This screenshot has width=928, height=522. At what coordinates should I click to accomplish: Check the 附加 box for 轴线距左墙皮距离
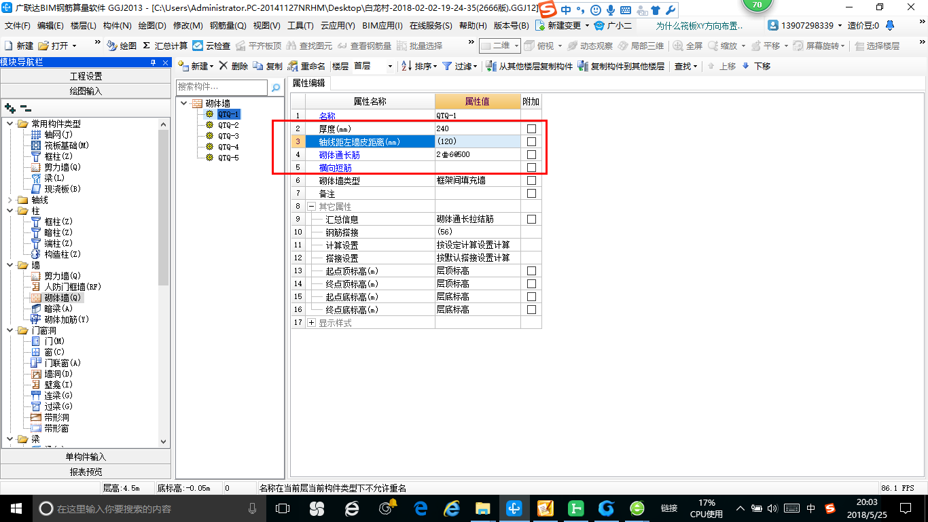pos(531,141)
